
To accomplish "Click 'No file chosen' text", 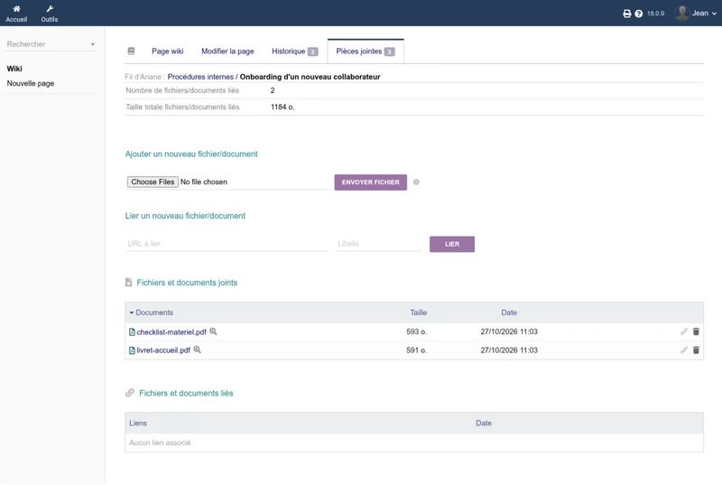I will (204, 182).
